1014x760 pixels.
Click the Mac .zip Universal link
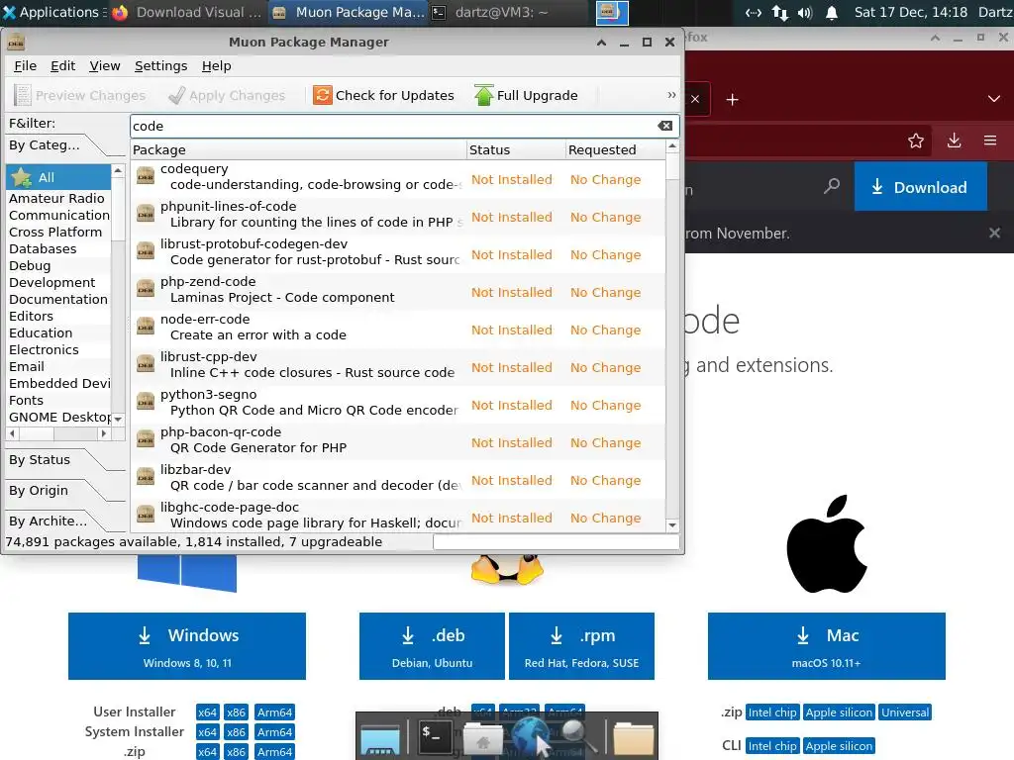pos(905,712)
